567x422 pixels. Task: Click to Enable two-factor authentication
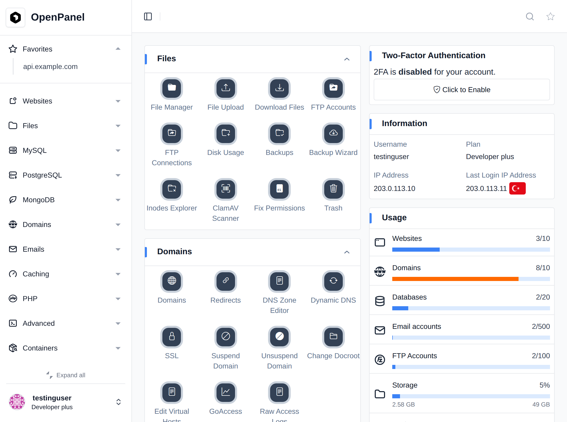(462, 90)
